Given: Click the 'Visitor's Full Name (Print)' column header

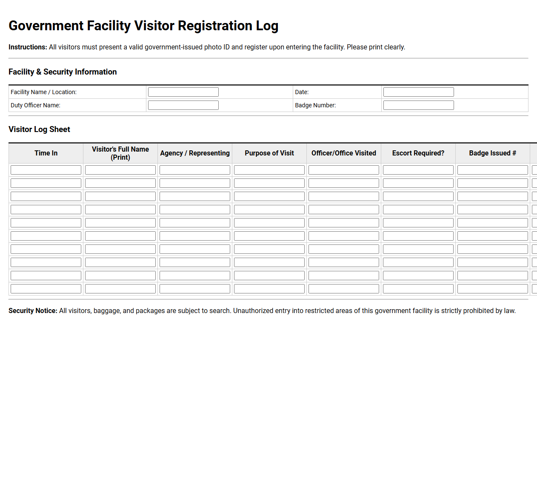Looking at the screenshot, I should click(x=120, y=153).
